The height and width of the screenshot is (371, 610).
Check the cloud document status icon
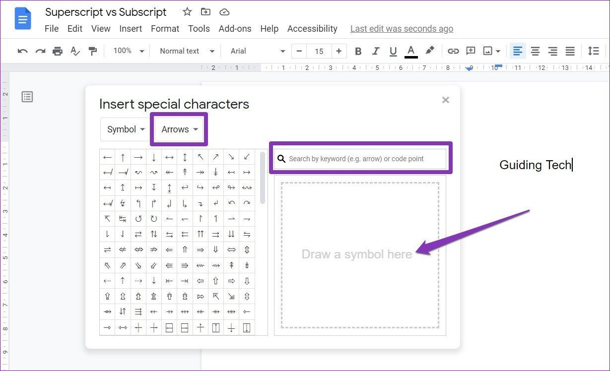click(224, 12)
